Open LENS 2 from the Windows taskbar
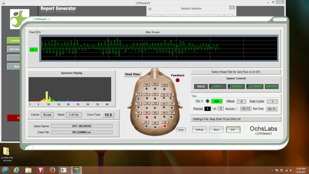 [76, 170]
